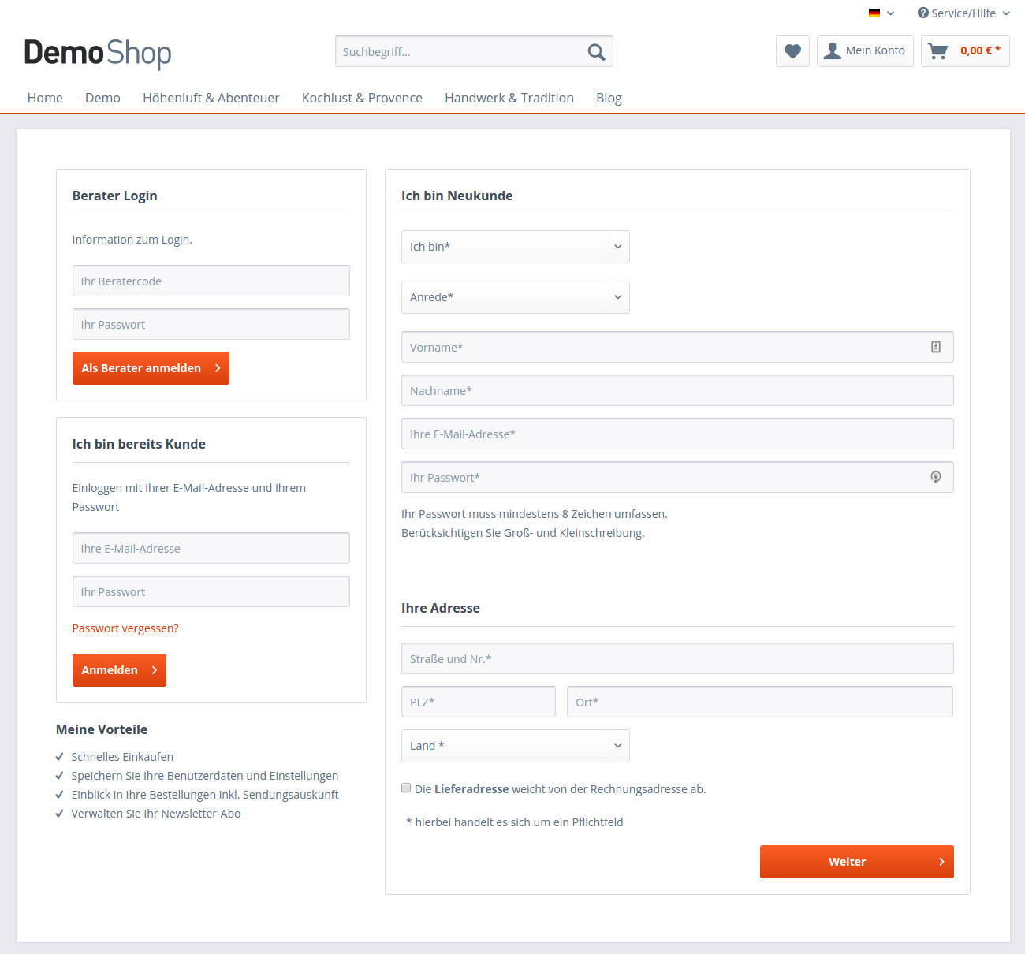Focus the Vorname* field

[677, 347]
